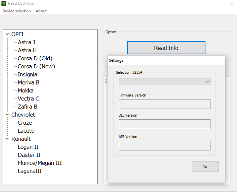Image resolution: width=237 pixels, height=192 pixels.
Task: Select Daster II under Renault
Action: pos(29,155)
